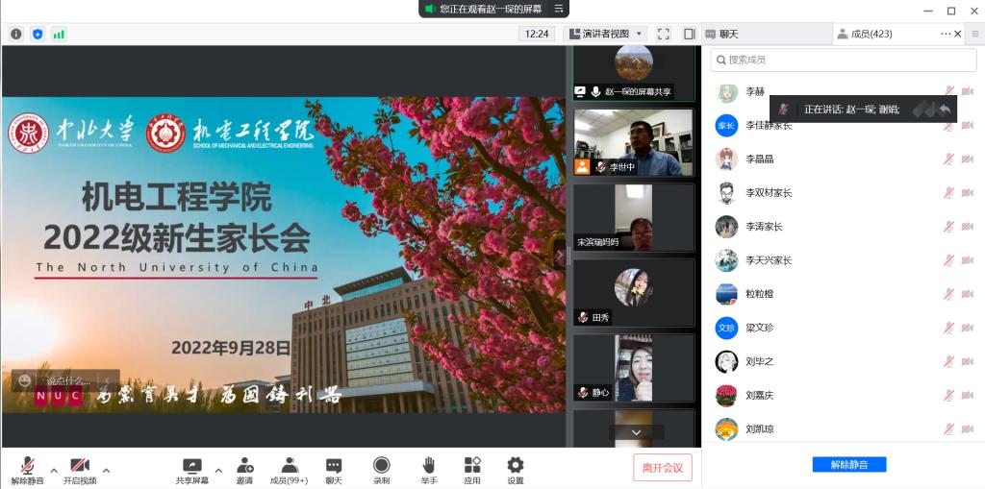Screen dimensions: 985x489
Task: Select the 成员(423) tab
Action: tap(865, 34)
